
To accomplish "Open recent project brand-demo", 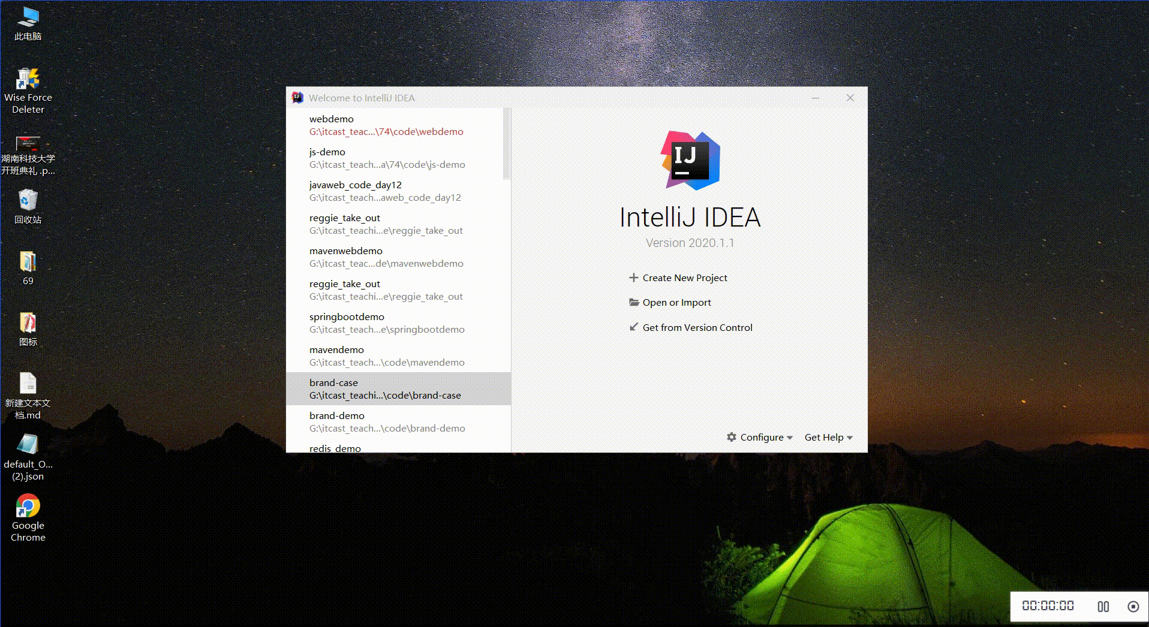I will pyautogui.click(x=398, y=421).
